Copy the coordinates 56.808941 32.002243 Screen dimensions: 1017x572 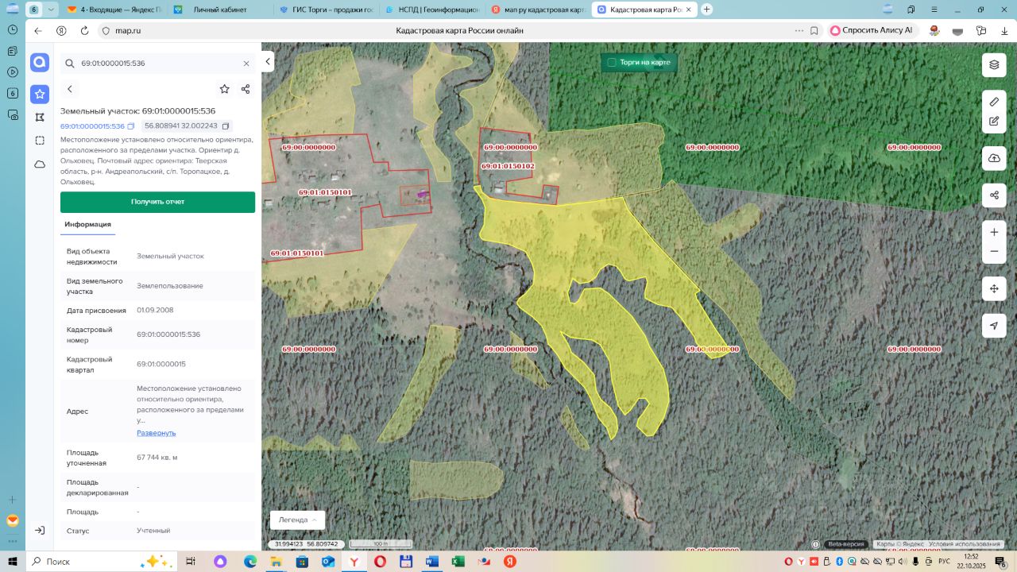tap(226, 126)
